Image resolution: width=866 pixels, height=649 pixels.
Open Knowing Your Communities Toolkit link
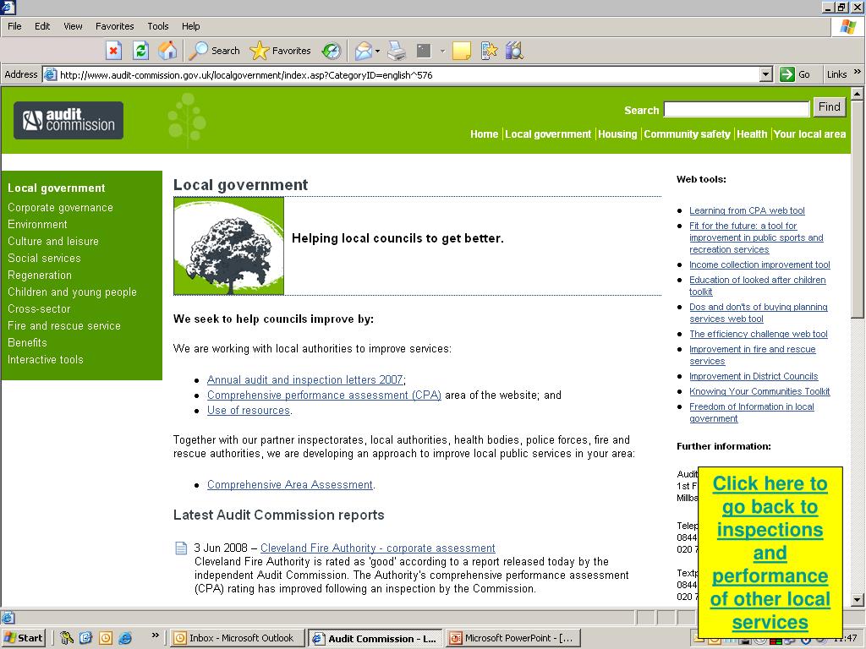pos(759,391)
